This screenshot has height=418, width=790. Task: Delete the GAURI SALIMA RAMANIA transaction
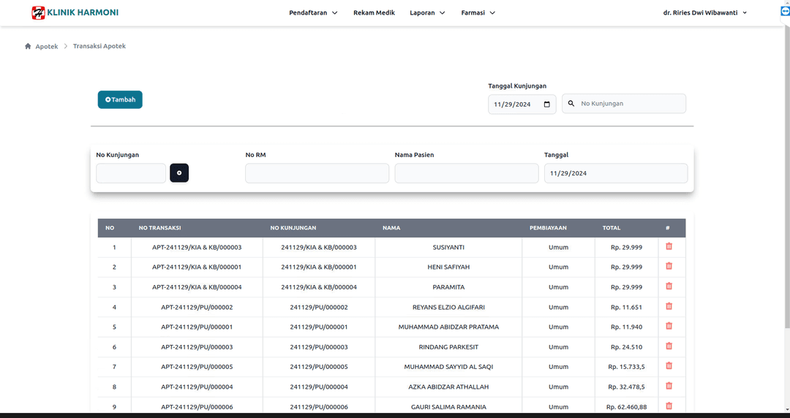point(669,406)
